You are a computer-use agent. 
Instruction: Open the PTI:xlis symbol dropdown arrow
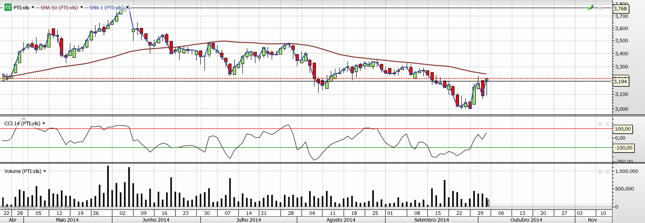click(33, 7)
